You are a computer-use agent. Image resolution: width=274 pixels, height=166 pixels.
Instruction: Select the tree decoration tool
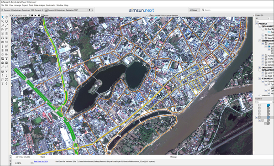tap(6, 54)
